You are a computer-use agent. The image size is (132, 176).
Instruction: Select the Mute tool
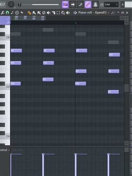coord(49,13)
